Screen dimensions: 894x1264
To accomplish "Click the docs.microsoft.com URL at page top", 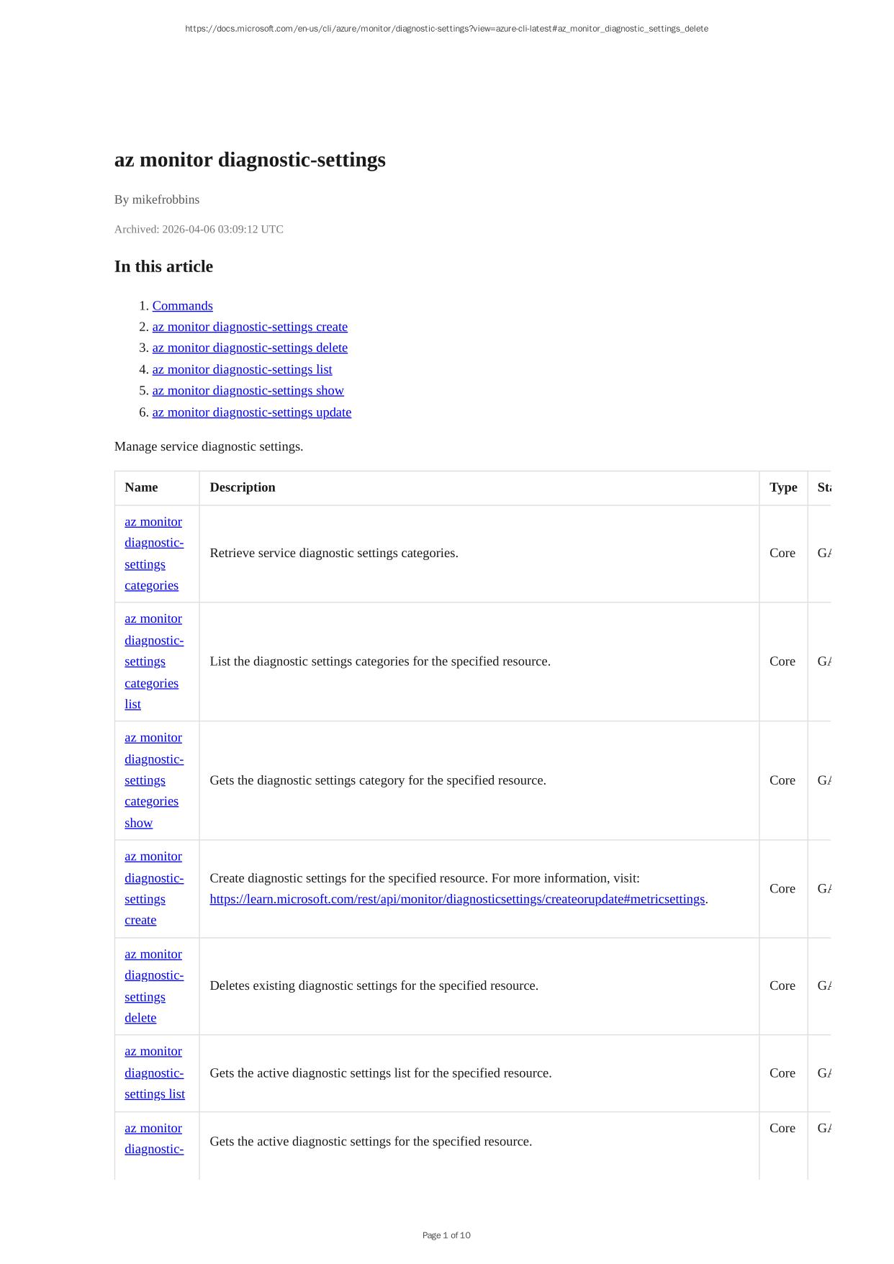I will (446, 29).
